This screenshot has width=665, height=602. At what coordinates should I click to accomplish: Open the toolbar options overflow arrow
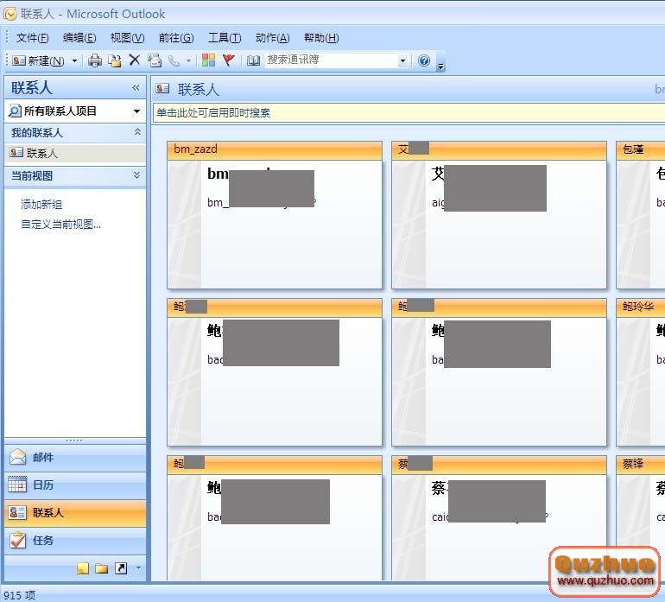pos(441,66)
